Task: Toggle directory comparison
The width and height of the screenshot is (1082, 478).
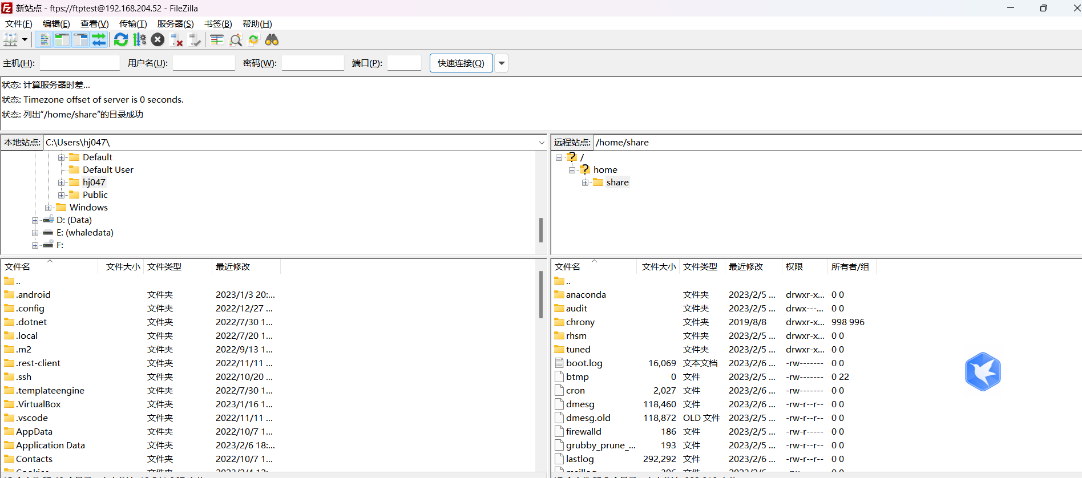Action: point(236,40)
